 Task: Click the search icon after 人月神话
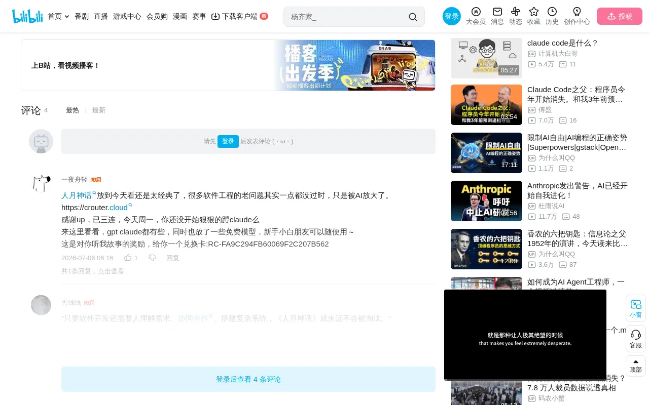(x=94, y=193)
